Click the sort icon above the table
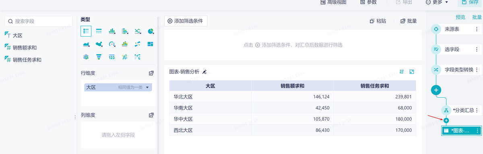This screenshot has height=154, width=483. click(x=402, y=72)
